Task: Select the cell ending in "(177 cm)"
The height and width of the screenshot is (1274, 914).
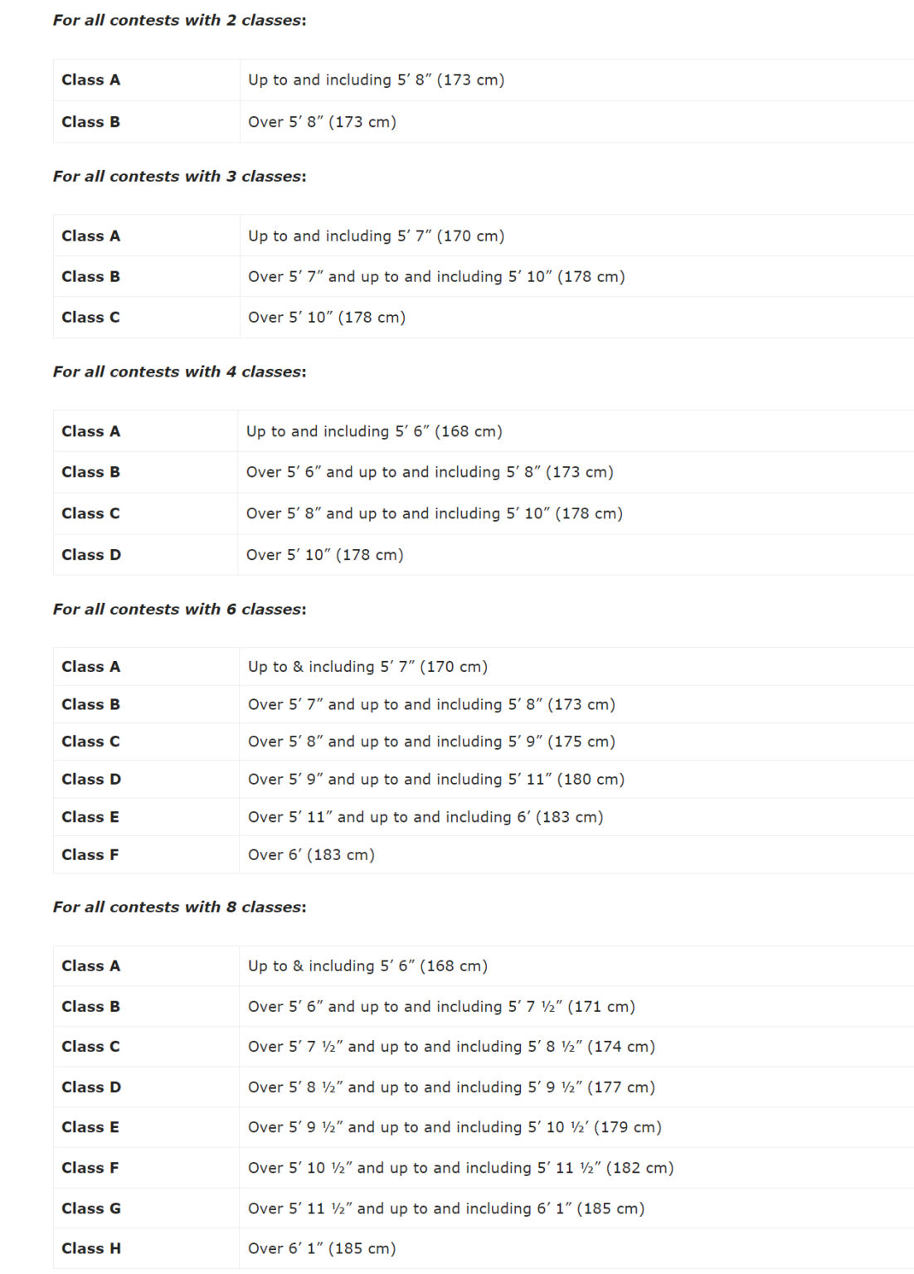Action: pyautogui.click(x=451, y=1087)
